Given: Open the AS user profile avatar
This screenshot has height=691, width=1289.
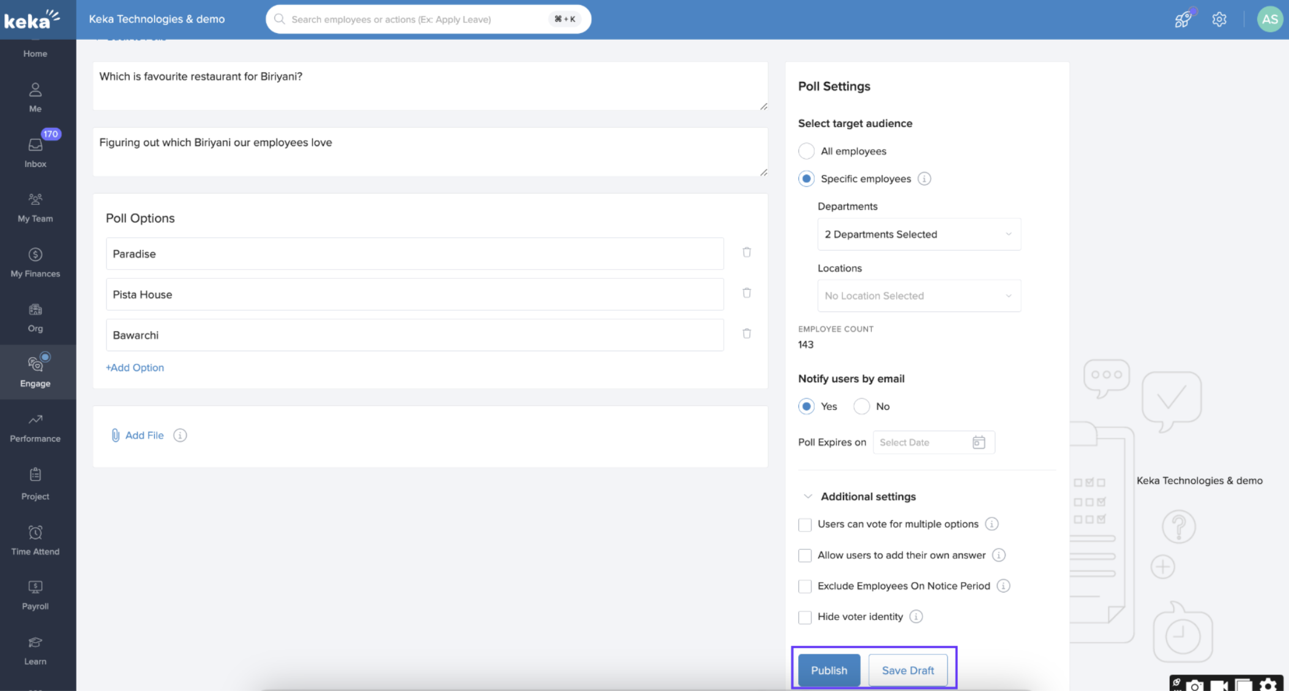Looking at the screenshot, I should 1269,19.
